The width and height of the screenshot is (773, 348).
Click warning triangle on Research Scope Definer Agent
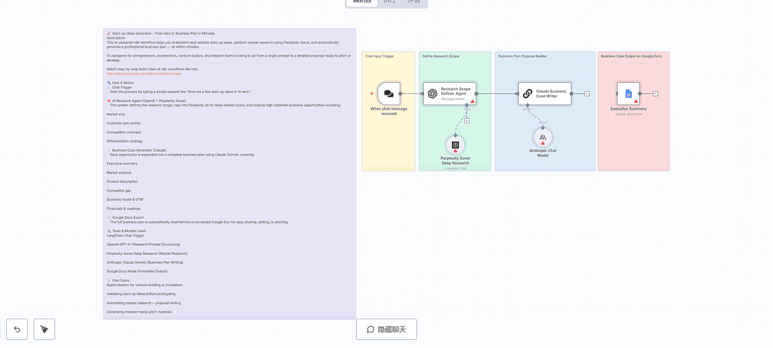[472, 101]
